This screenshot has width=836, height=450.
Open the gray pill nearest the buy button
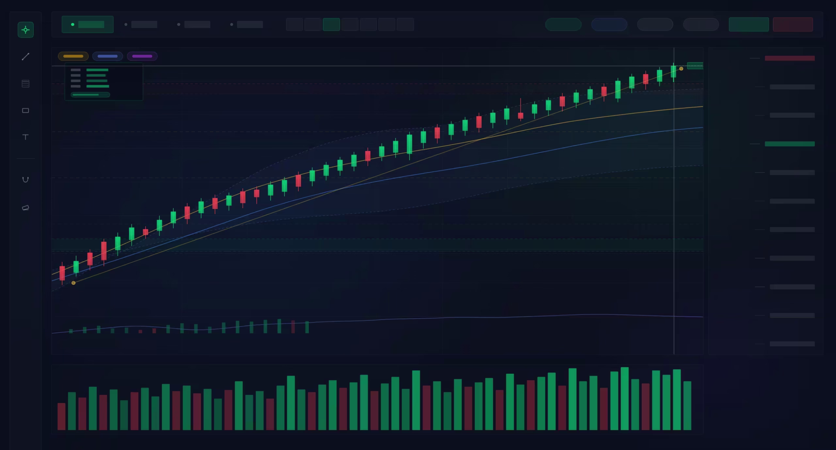pos(701,24)
